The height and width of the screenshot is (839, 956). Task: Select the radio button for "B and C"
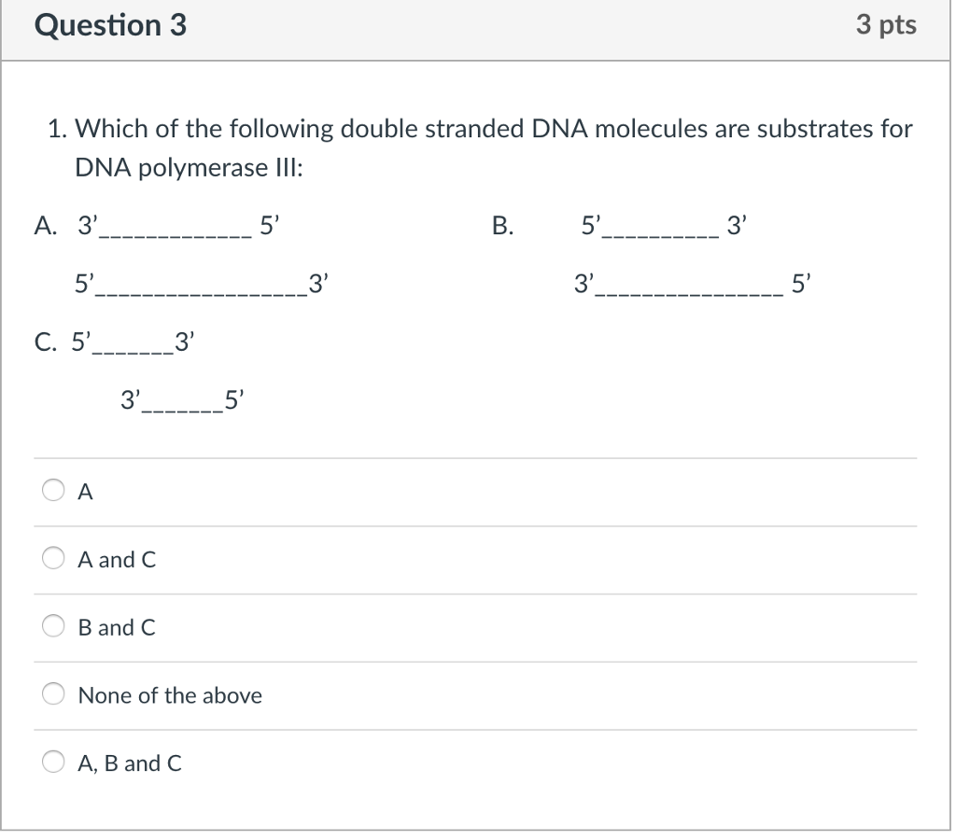pyautogui.click(x=53, y=625)
